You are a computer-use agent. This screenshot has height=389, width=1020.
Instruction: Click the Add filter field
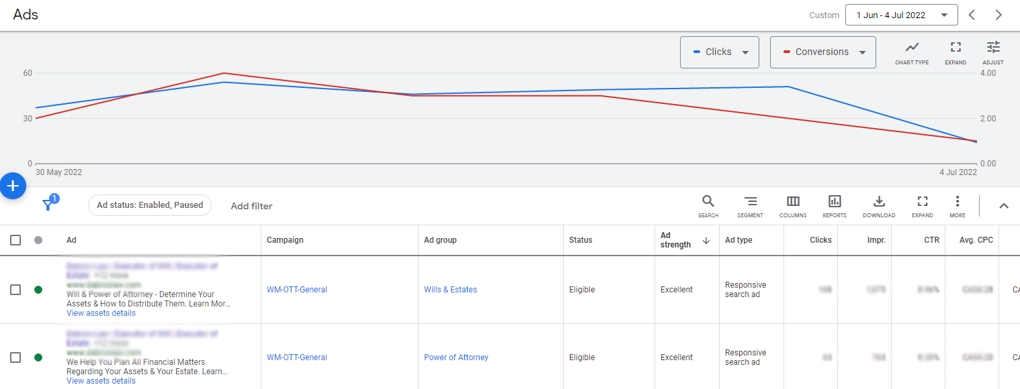251,206
